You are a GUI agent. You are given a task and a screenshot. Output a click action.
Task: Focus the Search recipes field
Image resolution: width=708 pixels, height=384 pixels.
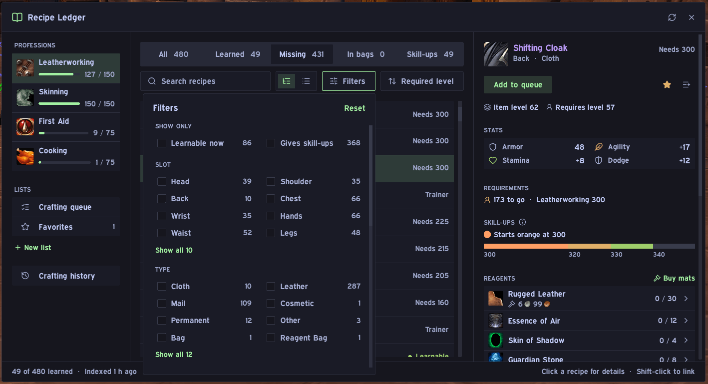(205, 81)
